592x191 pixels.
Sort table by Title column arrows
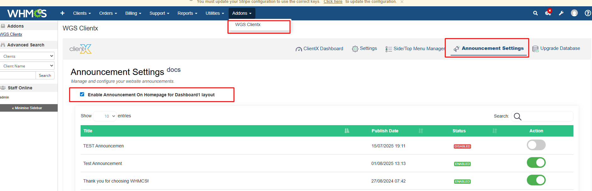click(347, 131)
